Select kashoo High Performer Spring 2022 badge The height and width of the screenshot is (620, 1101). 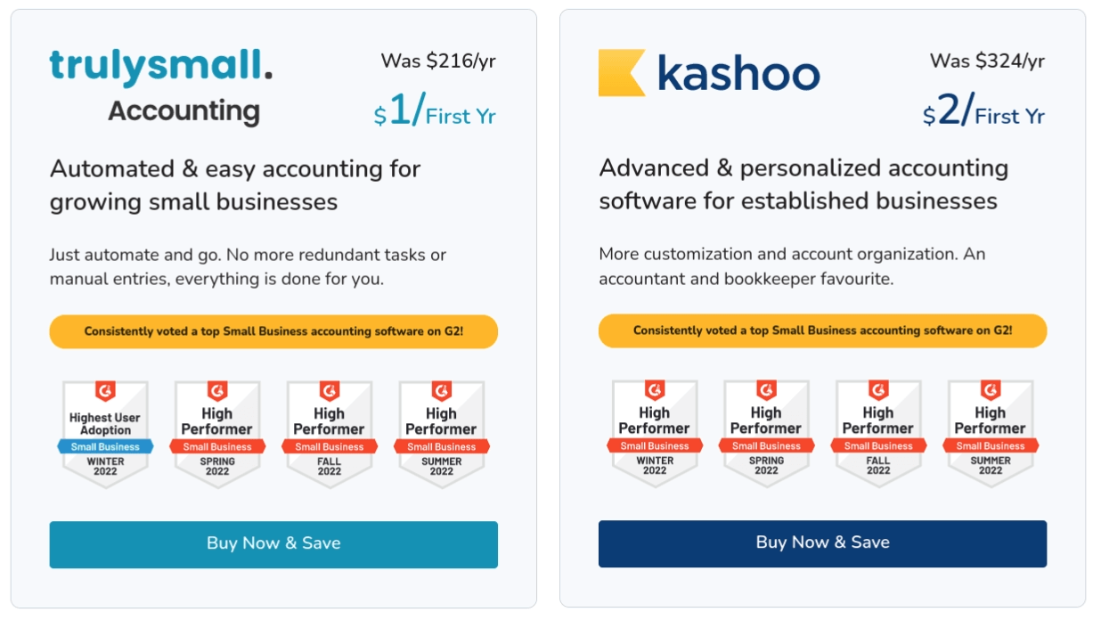coord(767,434)
